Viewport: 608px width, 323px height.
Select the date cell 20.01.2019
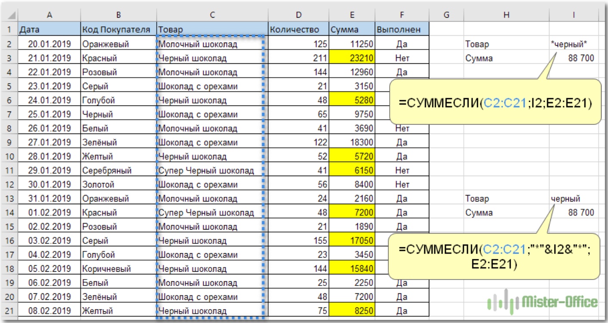pyautogui.click(x=50, y=44)
